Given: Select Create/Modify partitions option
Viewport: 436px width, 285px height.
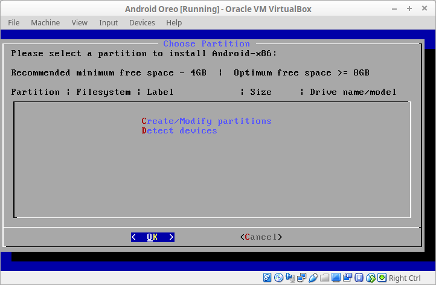Looking at the screenshot, I should coord(207,121).
